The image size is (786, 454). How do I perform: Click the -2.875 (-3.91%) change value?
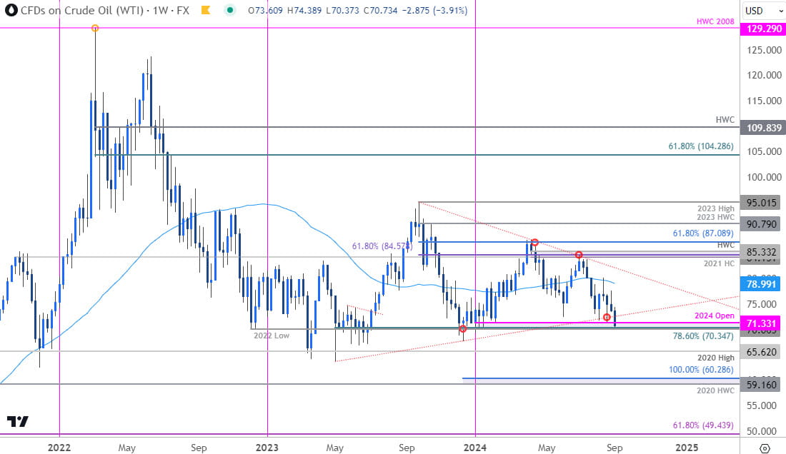click(434, 10)
